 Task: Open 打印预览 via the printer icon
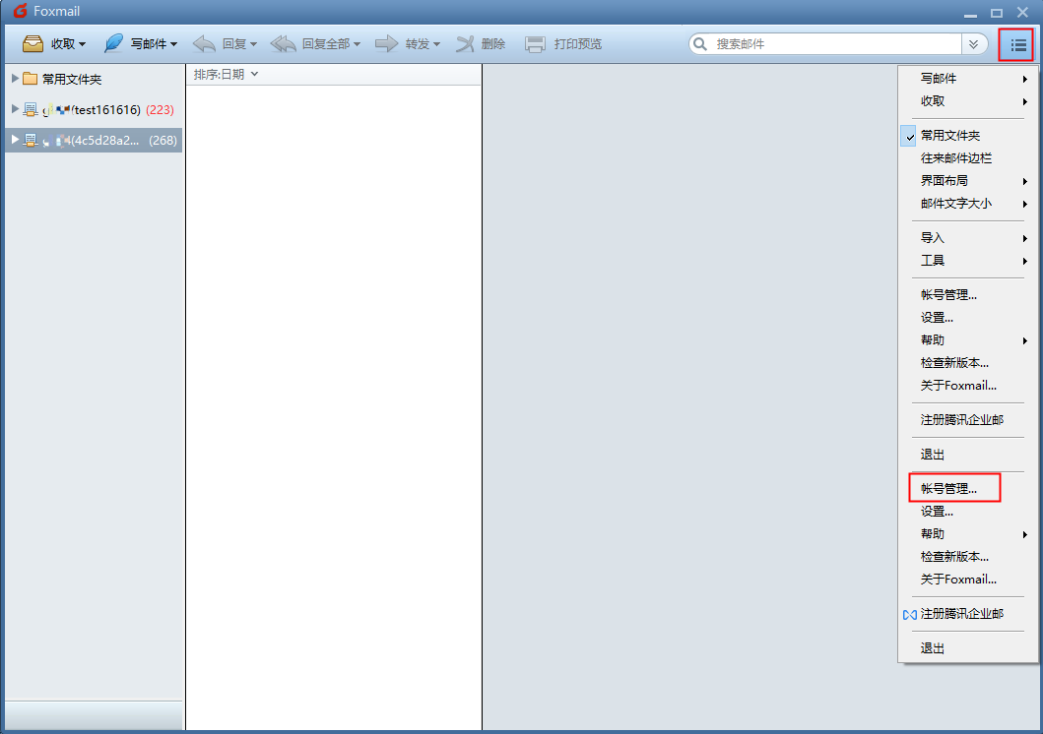(535, 44)
